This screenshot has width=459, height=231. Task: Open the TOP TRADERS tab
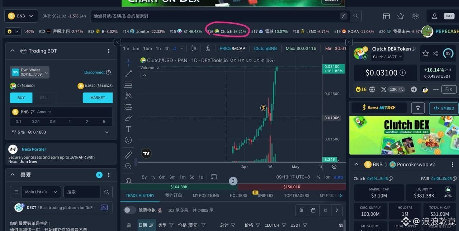297,195
